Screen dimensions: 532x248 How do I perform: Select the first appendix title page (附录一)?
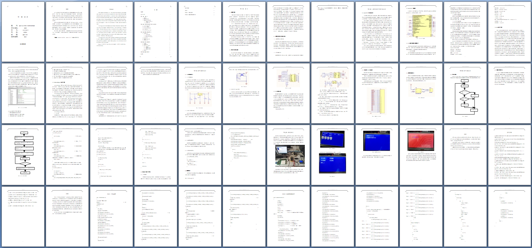point(111,217)
